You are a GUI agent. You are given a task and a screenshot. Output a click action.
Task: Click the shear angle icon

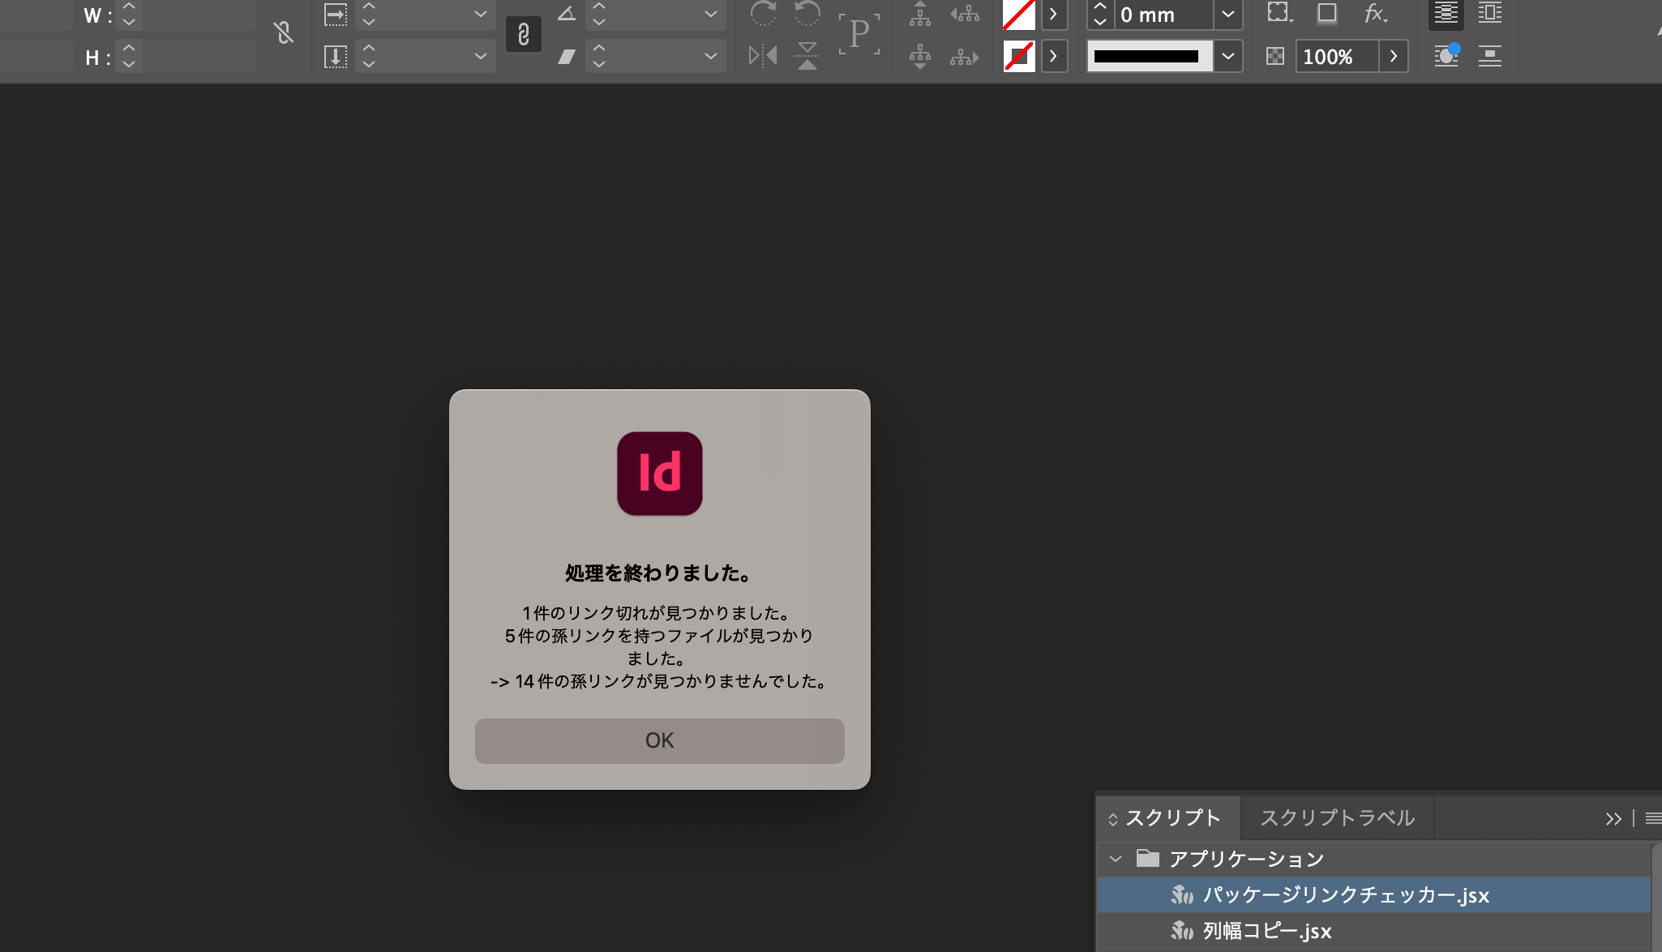click(567, 56)
